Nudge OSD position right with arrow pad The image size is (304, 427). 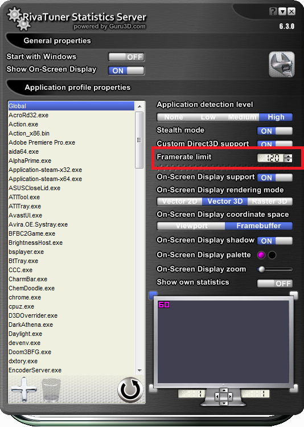pyautogui.click(x=230, y=396)
